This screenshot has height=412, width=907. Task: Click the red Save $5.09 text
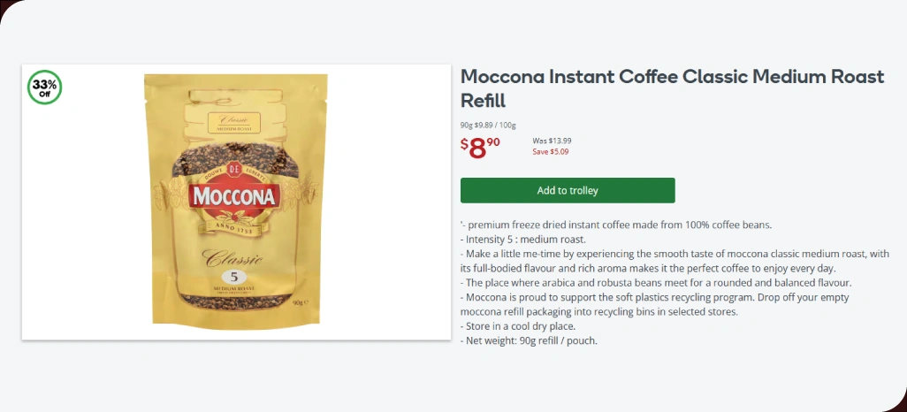click(x=550, y=152)
